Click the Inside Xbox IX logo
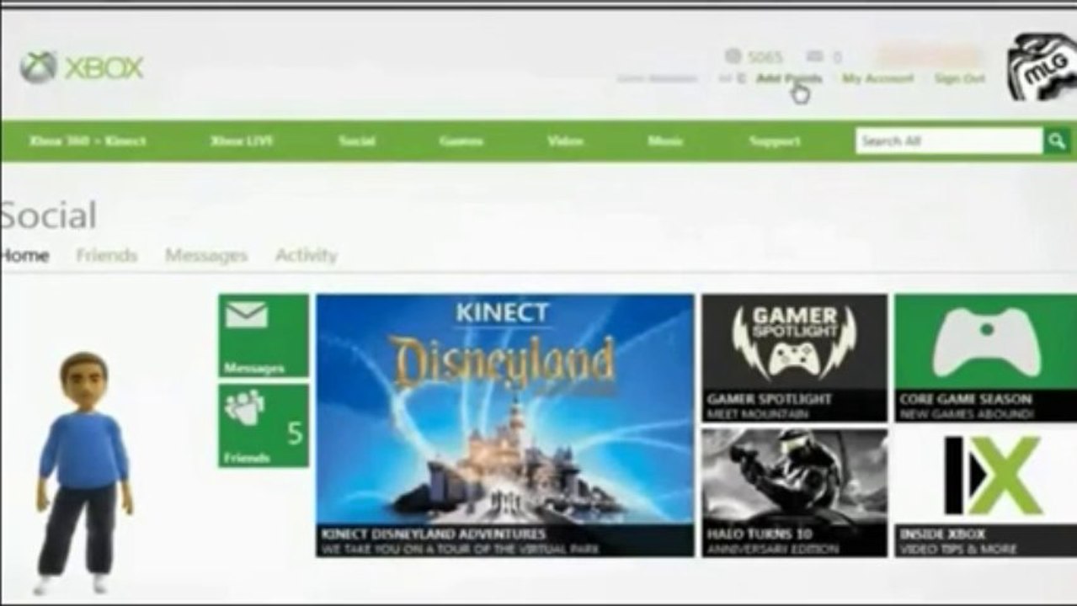The image size is (1077, 606). tap(992, 476)
